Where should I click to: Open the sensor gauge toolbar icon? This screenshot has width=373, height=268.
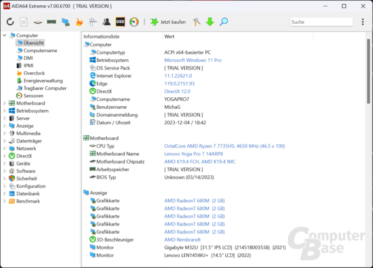pyautogui.click(x=134, y=22)
